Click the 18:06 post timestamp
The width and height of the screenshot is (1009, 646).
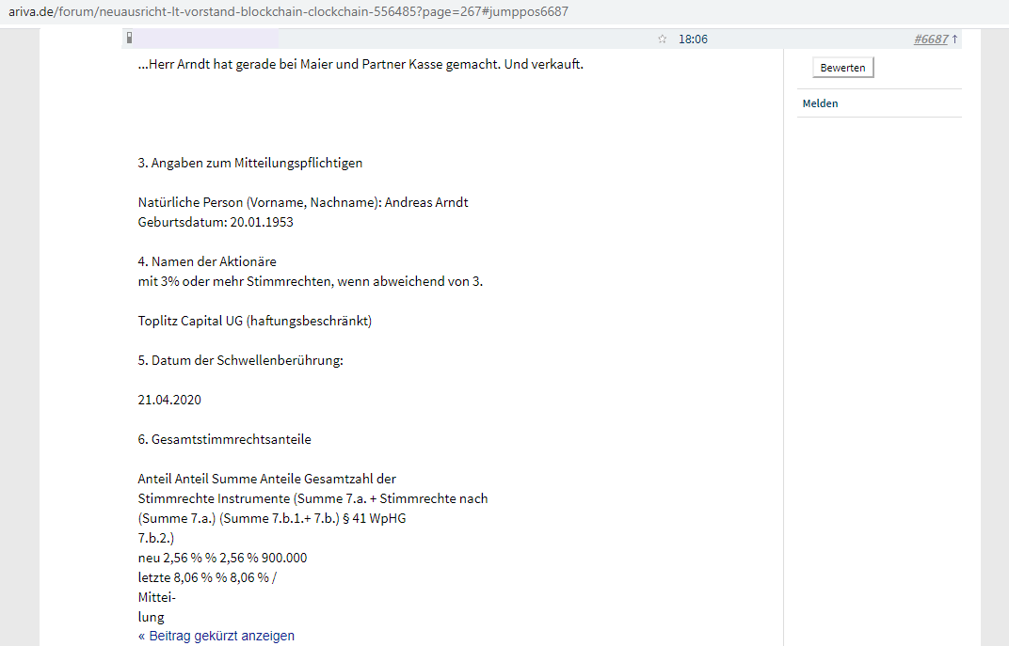click(693, 39)
